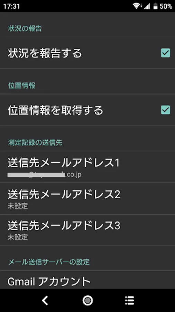Tap the cellular signal strength icon

pyautogui.click(x=147, y=7)
